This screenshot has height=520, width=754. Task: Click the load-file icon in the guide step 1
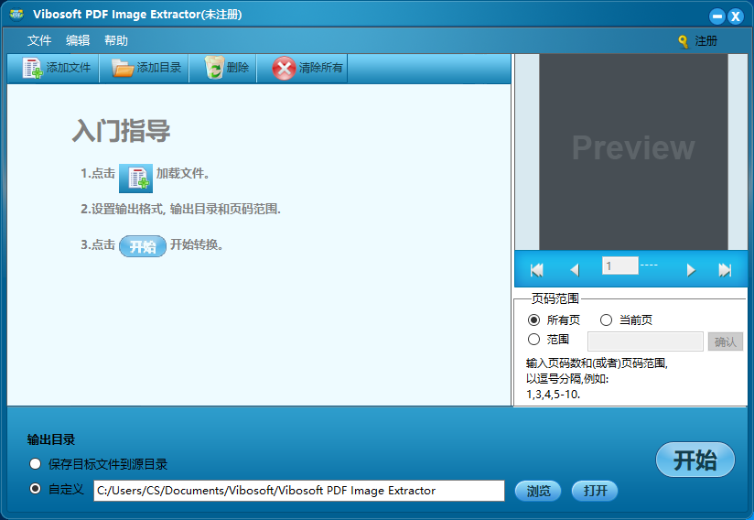click(x=136, y=178)
